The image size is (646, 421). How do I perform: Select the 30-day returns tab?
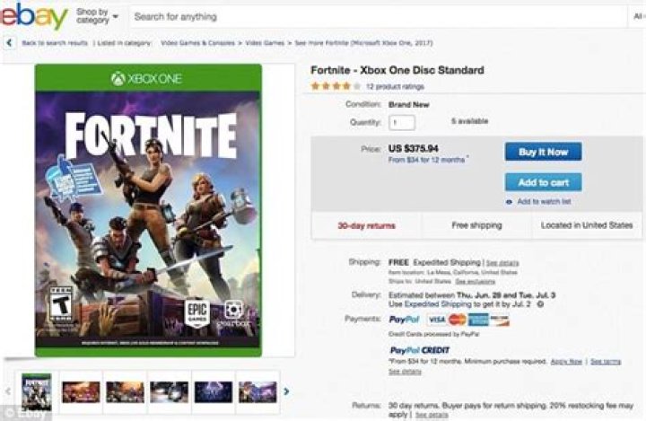(366, 225)
